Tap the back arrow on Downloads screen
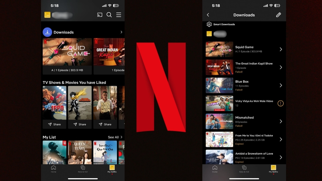 point(208,15)
